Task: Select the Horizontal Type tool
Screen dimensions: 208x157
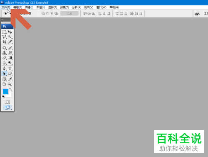Action: (10, 69)
